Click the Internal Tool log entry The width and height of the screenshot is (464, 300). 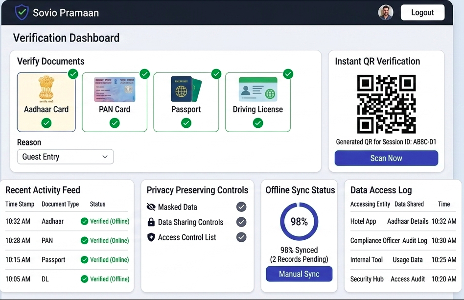point(366,260)
